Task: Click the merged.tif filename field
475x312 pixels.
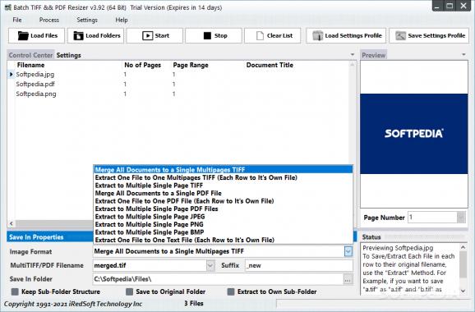Action: coord(150,265)
